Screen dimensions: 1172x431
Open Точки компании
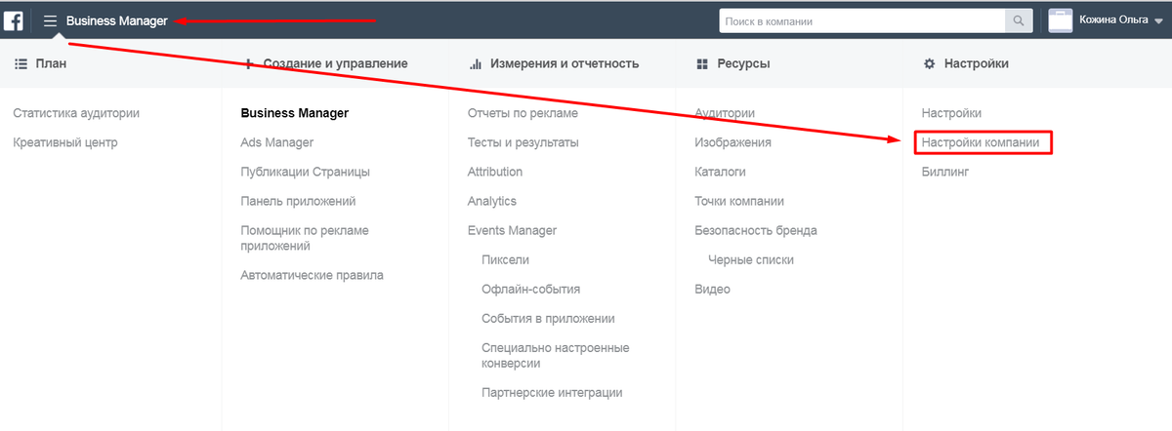coord(739,201)
